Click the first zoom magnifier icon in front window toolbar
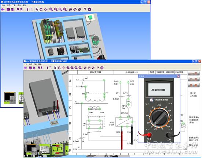Image resolution: width=202 pixels, height=158 pixels. [68, 68]
